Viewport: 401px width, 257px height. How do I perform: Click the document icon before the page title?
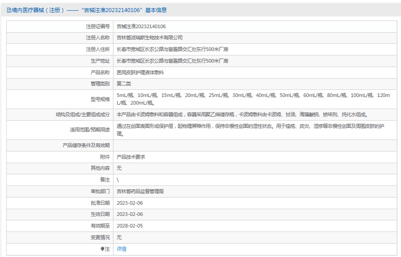(9, 10)
